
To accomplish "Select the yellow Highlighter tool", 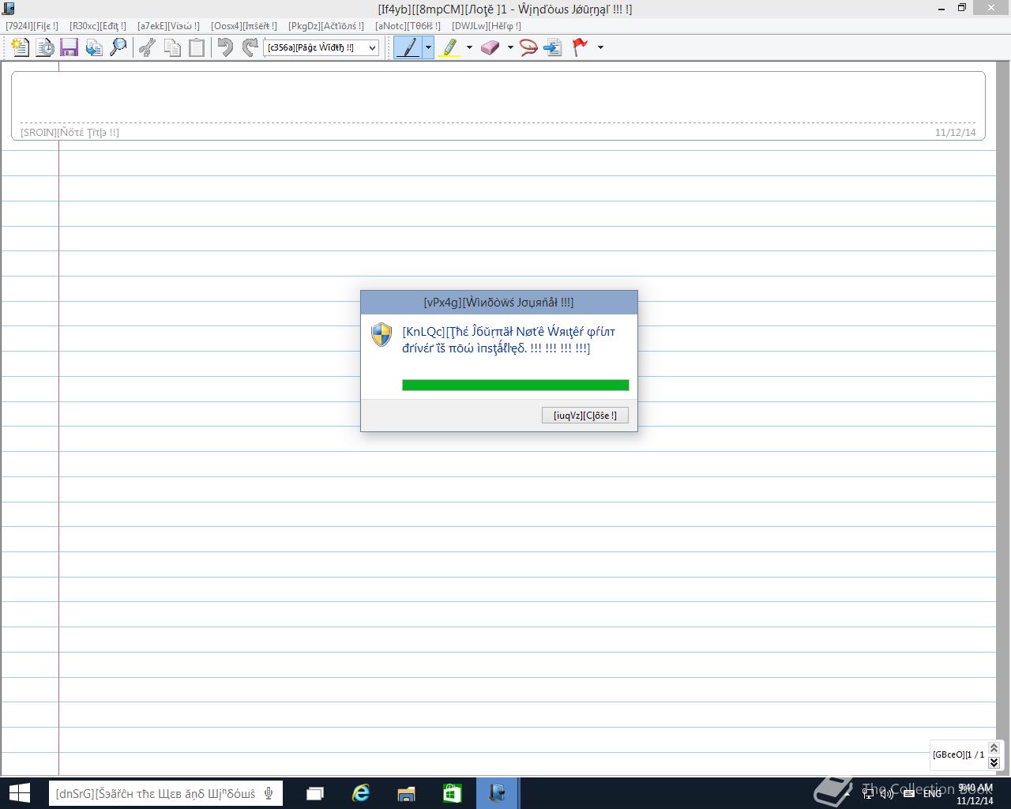I will [449, 47].
